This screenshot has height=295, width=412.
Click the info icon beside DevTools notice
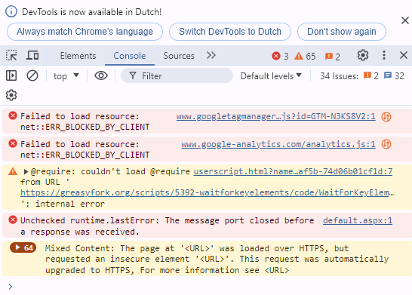click(11, 12)
